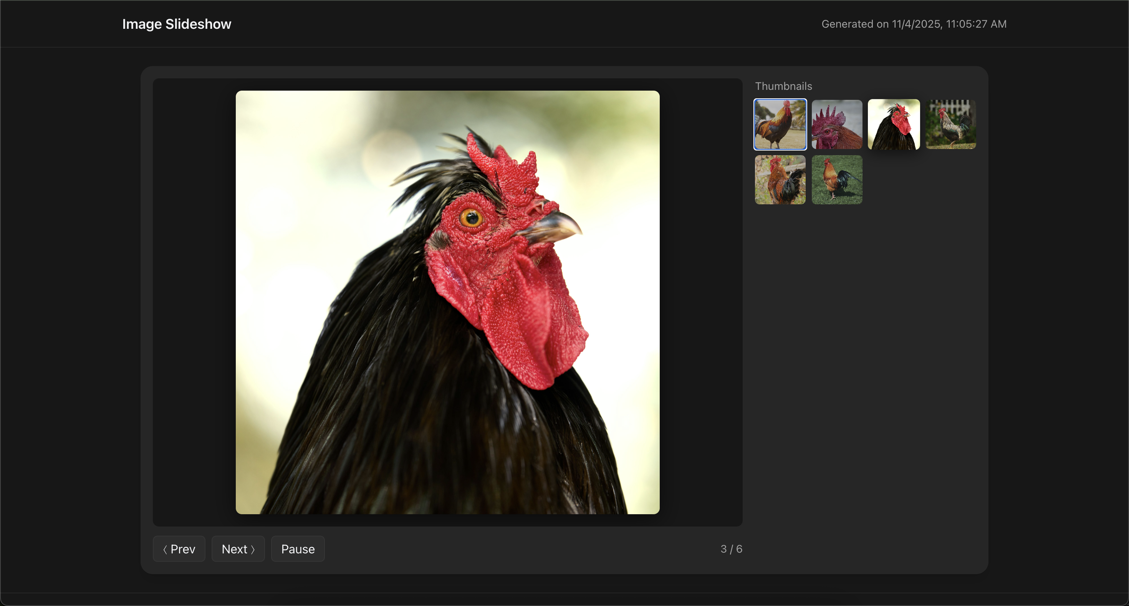Click the Image Slideshow title
This screenshot has width=1129, height=606.
(177, 24)
